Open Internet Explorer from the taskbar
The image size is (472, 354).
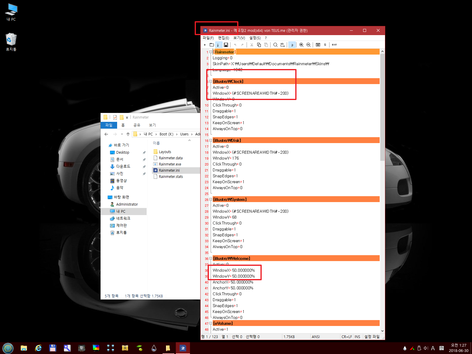tap(38, 348)
